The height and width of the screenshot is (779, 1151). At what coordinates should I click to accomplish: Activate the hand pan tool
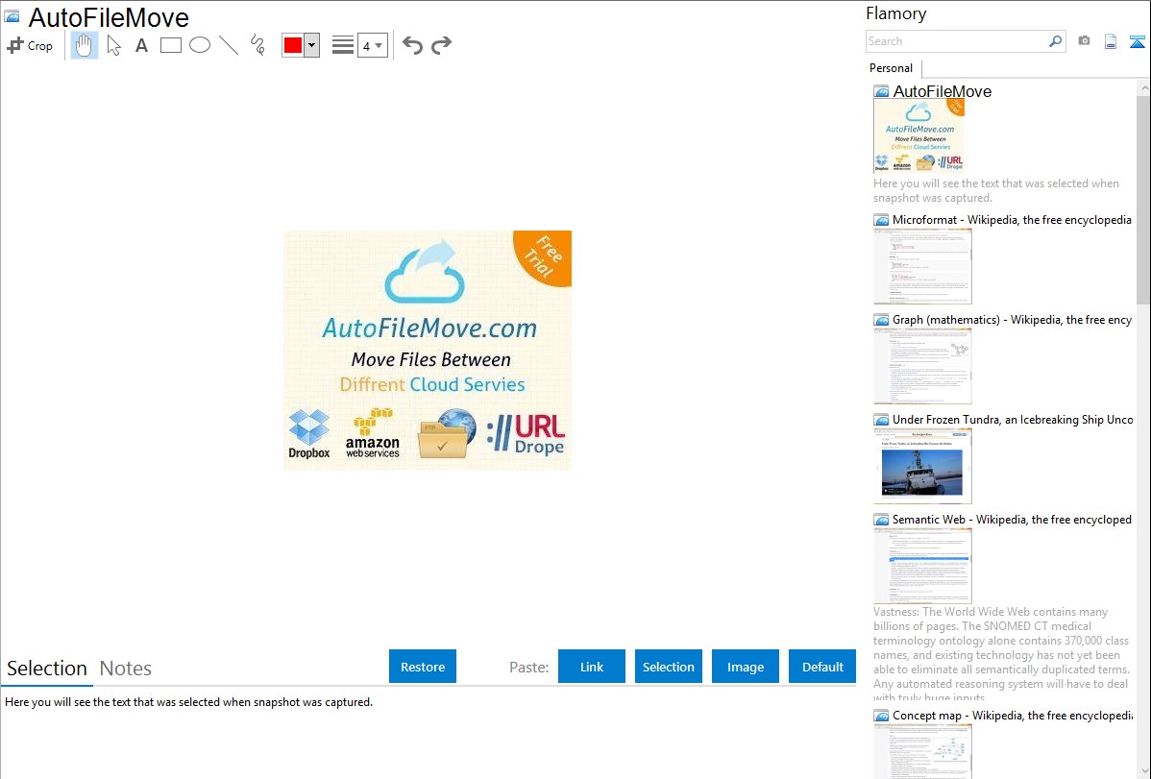pyautogui.click(x=85, y=45)
